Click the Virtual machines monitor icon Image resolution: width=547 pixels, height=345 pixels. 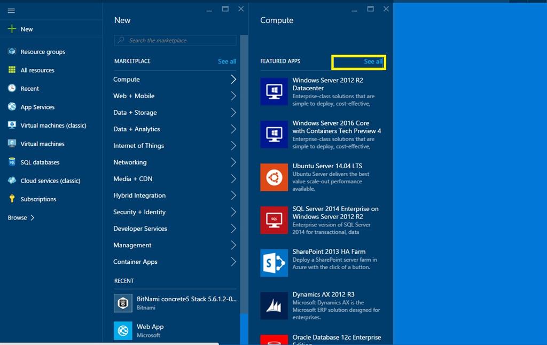click(x=12, y=143)
